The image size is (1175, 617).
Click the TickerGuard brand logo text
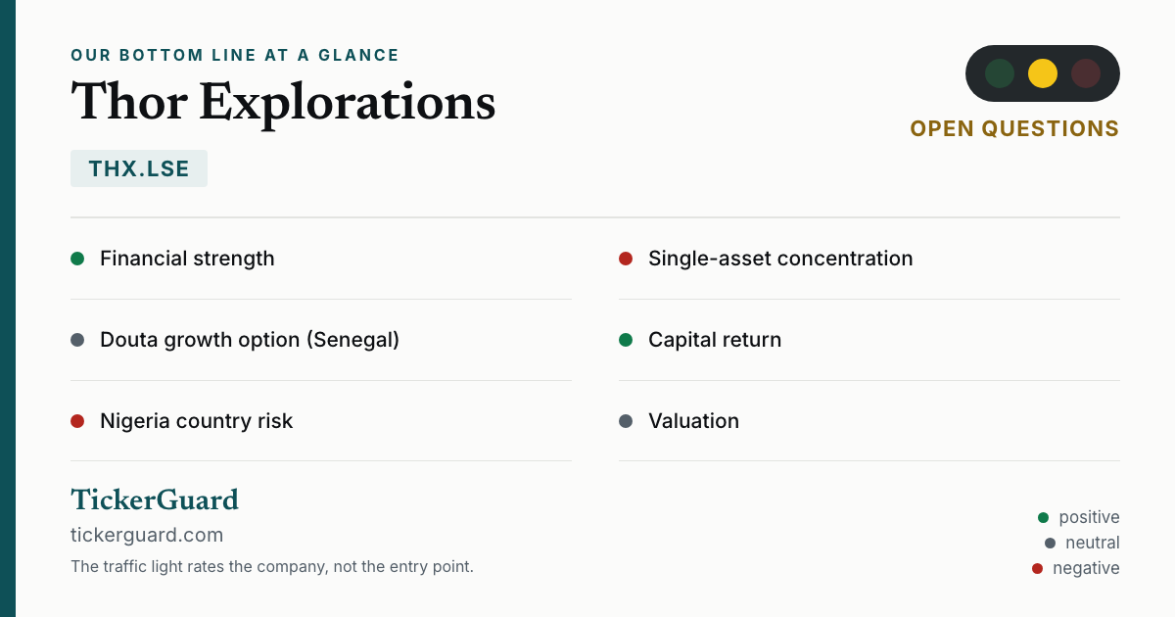coord(155,499)
